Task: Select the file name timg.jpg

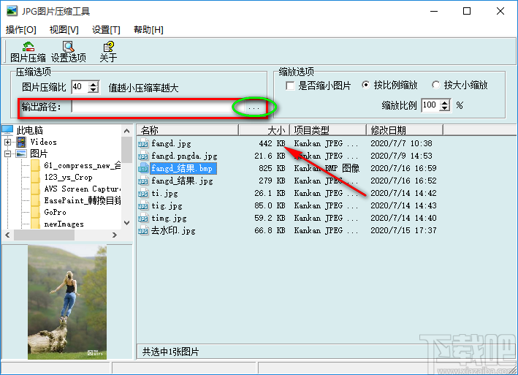Action: coord(169,218)
